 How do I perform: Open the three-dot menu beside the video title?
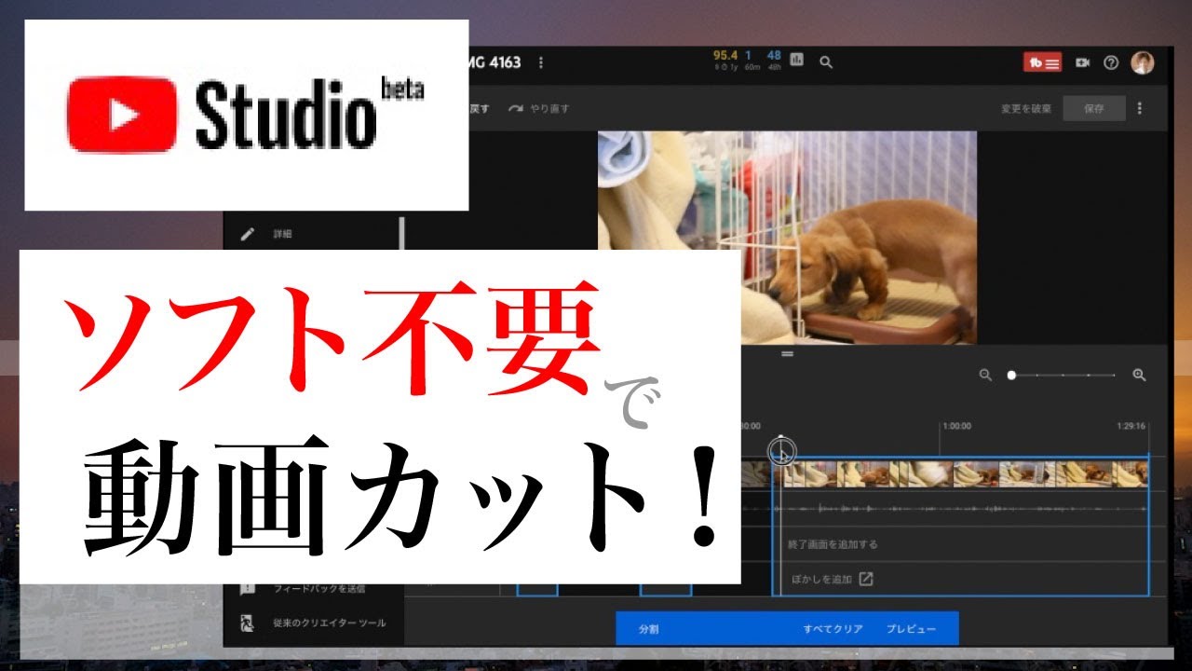541,62
